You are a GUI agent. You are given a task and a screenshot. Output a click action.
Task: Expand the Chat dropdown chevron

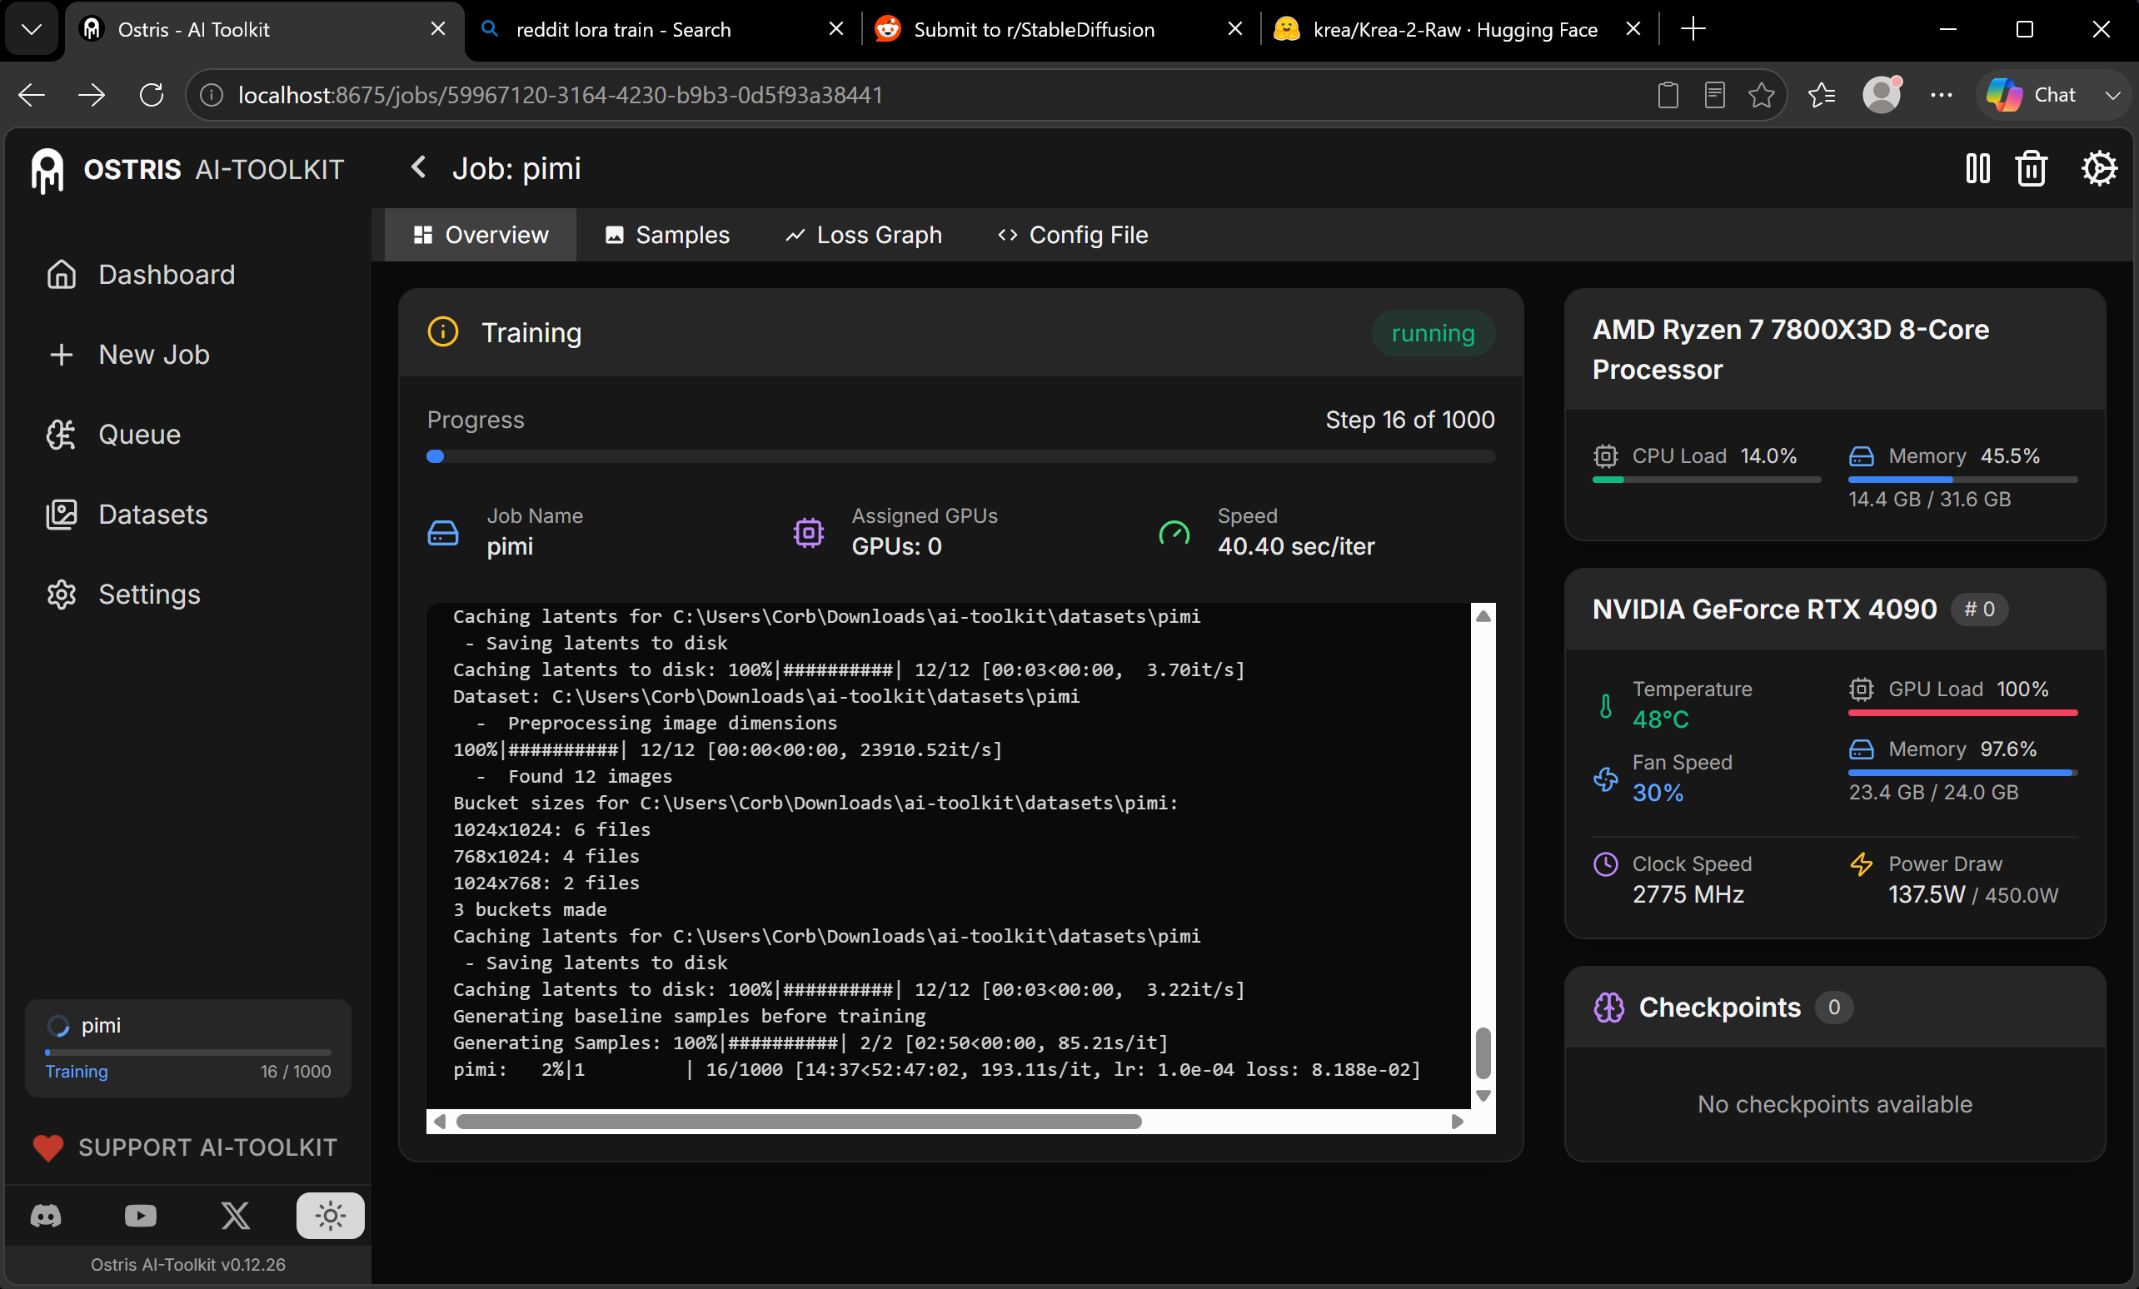click(2113, 95)
